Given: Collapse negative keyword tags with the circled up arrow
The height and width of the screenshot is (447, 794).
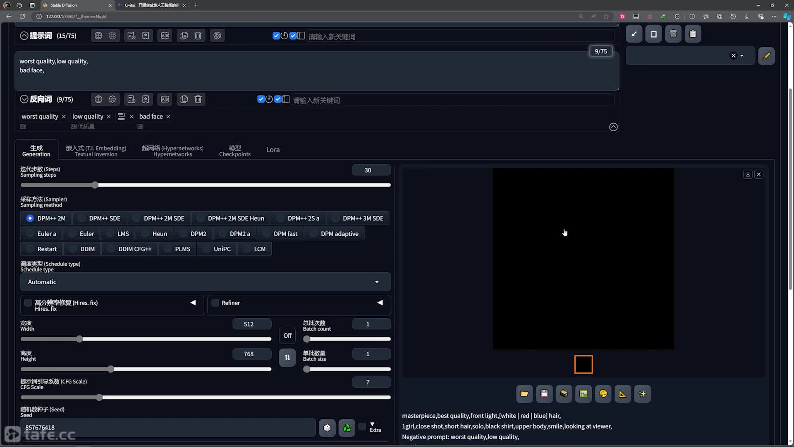Looking at the screenshot, I should [x=613, y=127].
